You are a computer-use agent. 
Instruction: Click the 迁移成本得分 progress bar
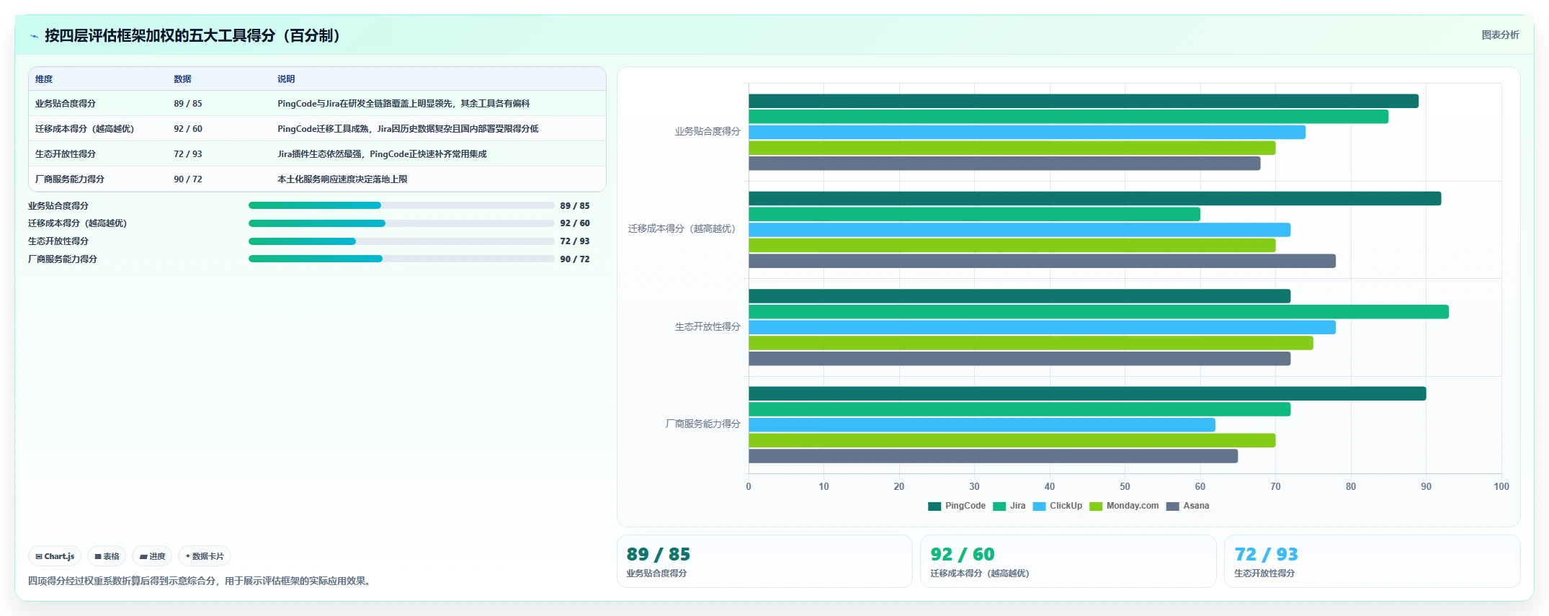401,223
